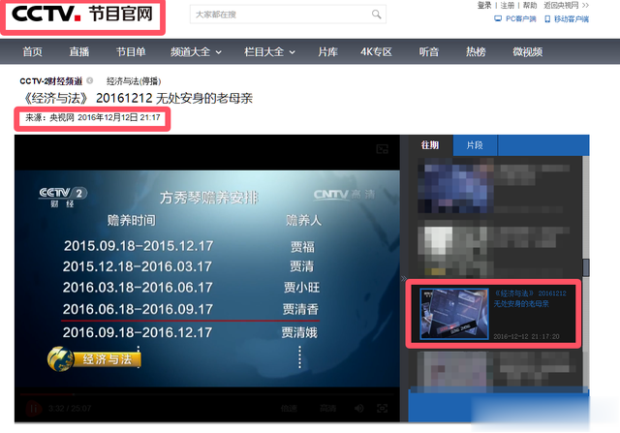Click the fullscreen icon in player controls
This screenshot has width=620, height=433.
coord(382,408)
